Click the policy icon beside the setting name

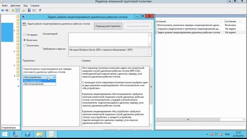(24, 24)
